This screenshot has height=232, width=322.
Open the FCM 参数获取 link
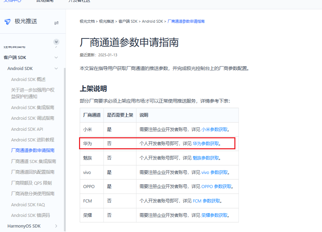(207, 201)
